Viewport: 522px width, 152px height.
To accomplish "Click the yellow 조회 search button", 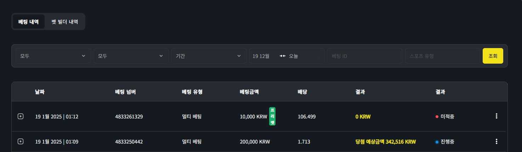I will [x=493, y=56].
